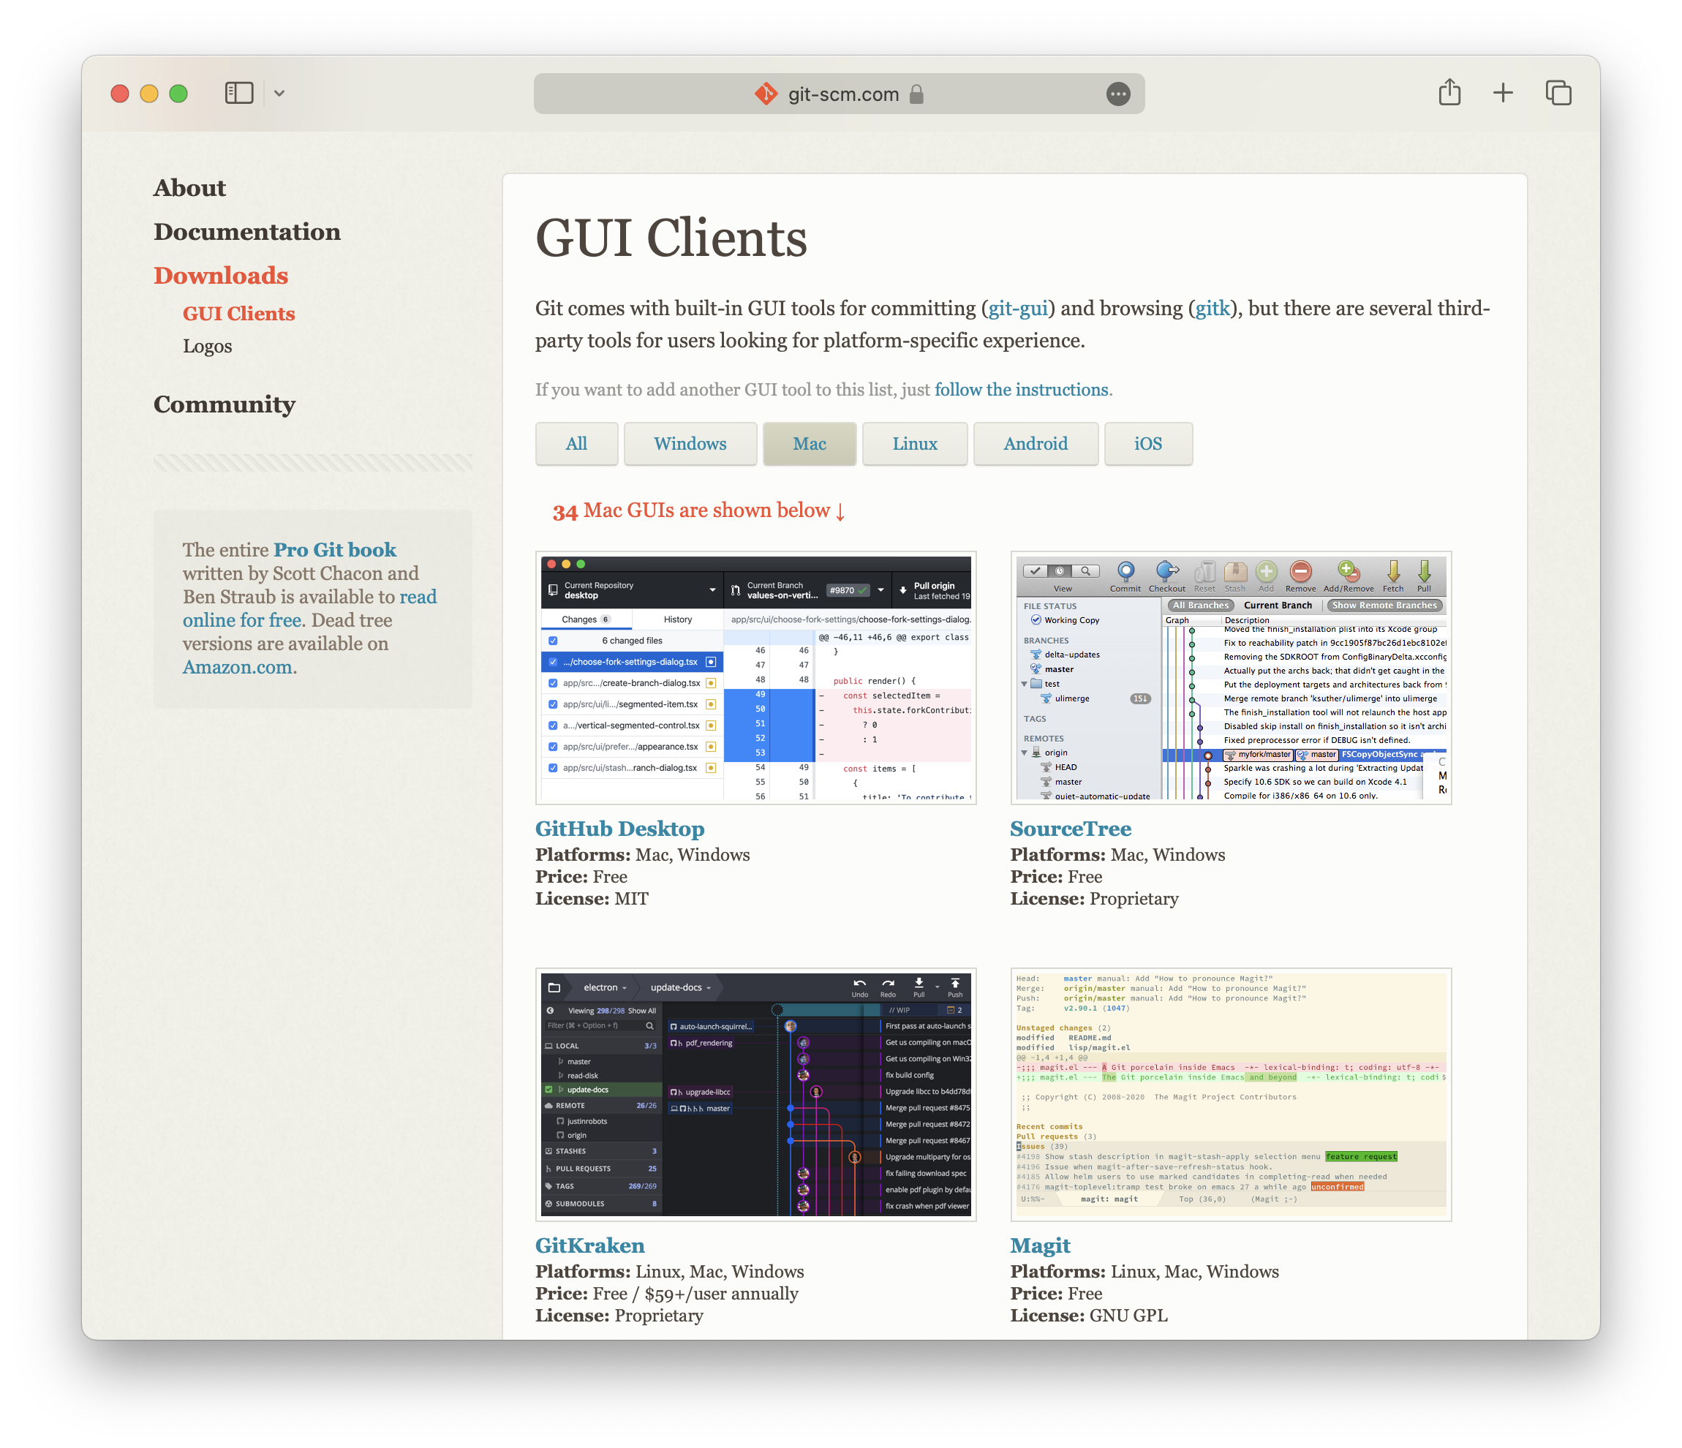
Task: Open the Pro Git book link
Action: pyautogui.click(x=334, y=549)
